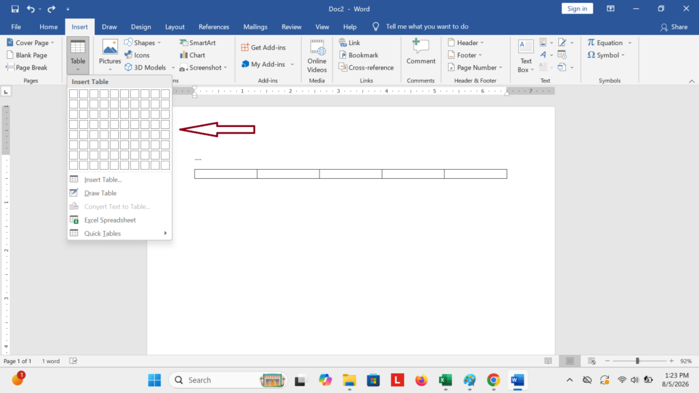
Task: Redo the last action
Action: click(51, 9)
